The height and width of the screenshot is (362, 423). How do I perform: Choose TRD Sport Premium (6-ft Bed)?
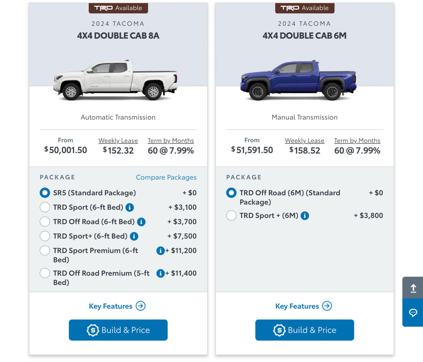pos(45,250)
